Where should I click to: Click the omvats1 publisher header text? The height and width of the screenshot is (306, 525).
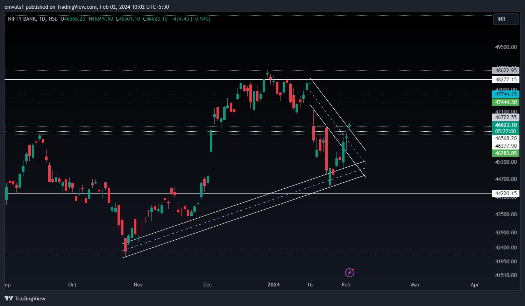pos(14,7)
